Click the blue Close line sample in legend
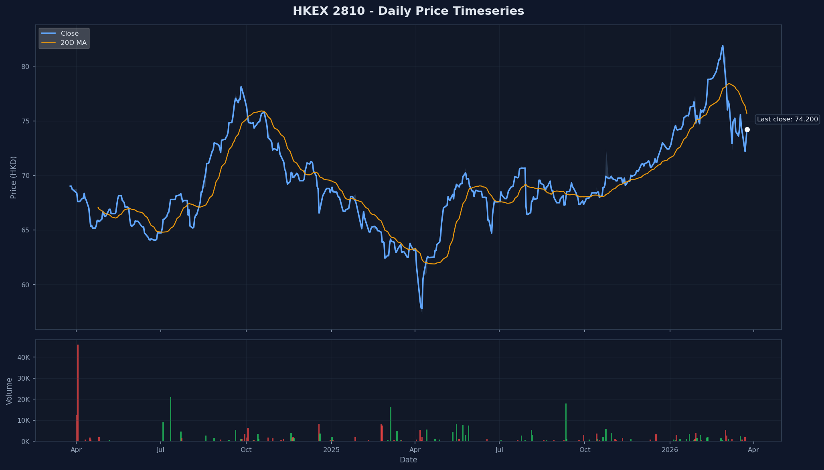824x470 pixels. pos(48,34)
